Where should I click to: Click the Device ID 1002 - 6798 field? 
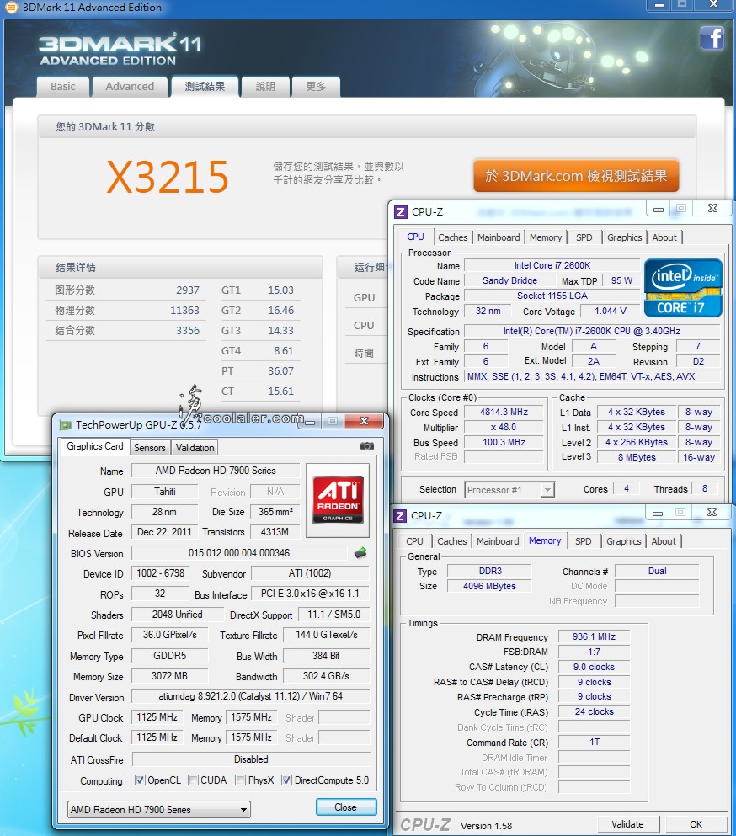pos(161,573)
